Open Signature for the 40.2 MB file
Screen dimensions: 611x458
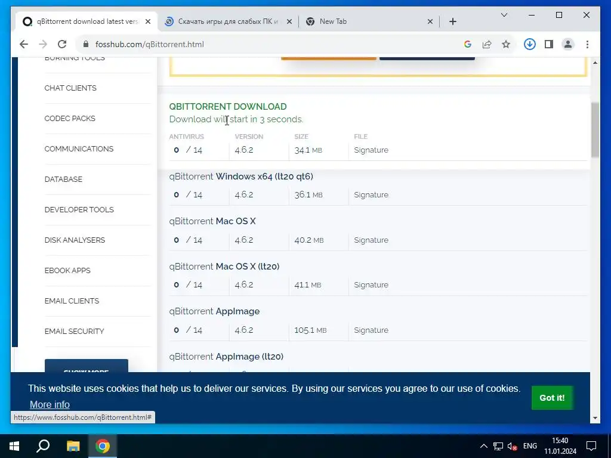371,240
